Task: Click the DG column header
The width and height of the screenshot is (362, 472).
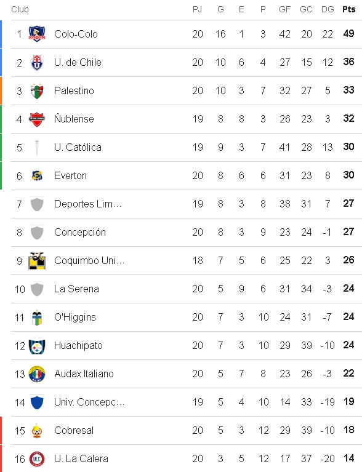Action: [328, 9]
